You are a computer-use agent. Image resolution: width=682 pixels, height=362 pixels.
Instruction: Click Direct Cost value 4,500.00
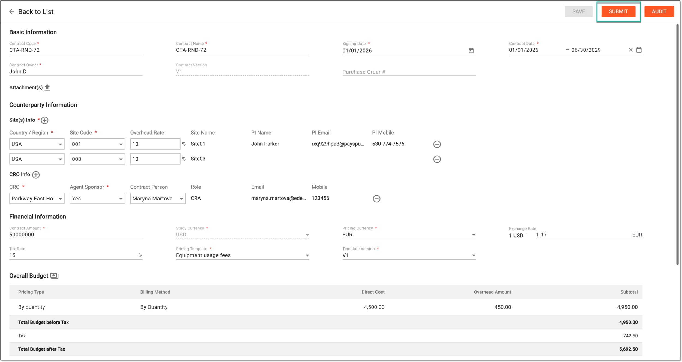pos(374,307)
